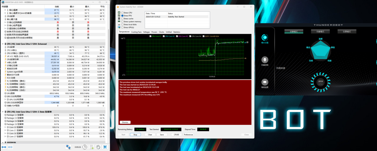Close sensors with the blue X icon

coord(105,147)
